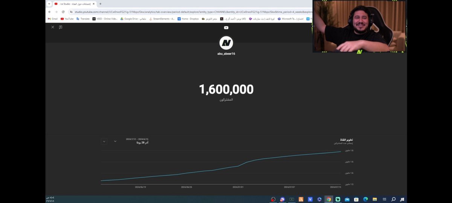Click the red and black round icon in taskbar
The height and width of the screenshot is (203, 452).
pyautogui.click(x=273, y=199)
